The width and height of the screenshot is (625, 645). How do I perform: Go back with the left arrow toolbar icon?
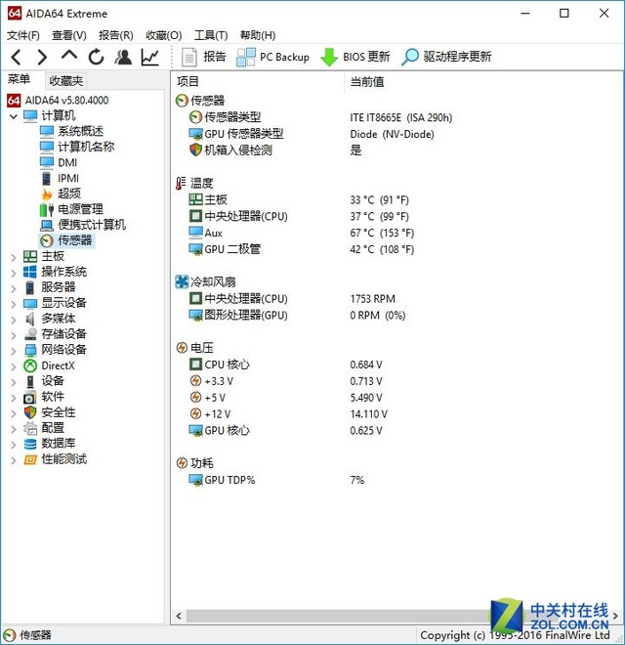tap(16, 58)
